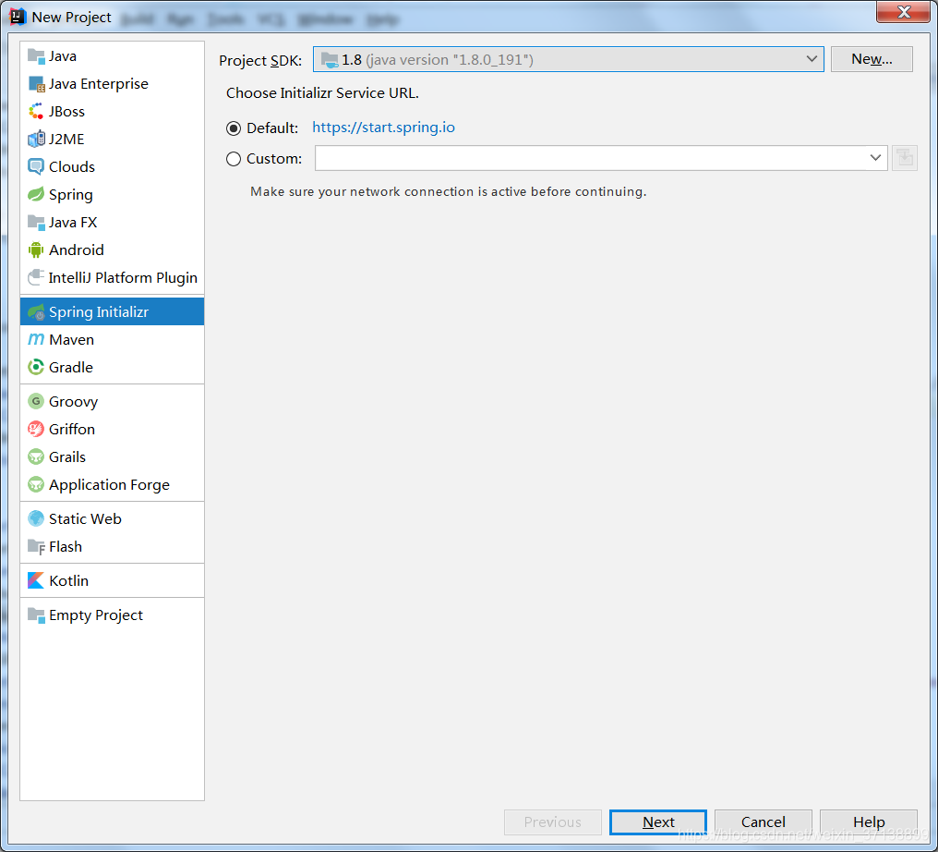This screenshot has width=938, height=852.
Task: Select the Android list entry label
Action: 77,250
